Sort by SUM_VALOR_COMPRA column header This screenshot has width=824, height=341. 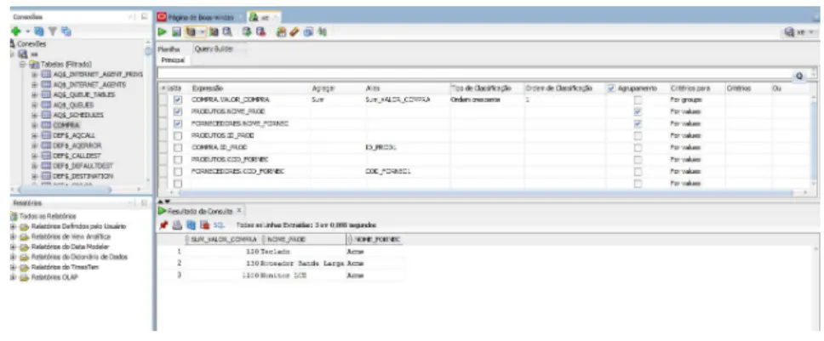click(224, 239)
